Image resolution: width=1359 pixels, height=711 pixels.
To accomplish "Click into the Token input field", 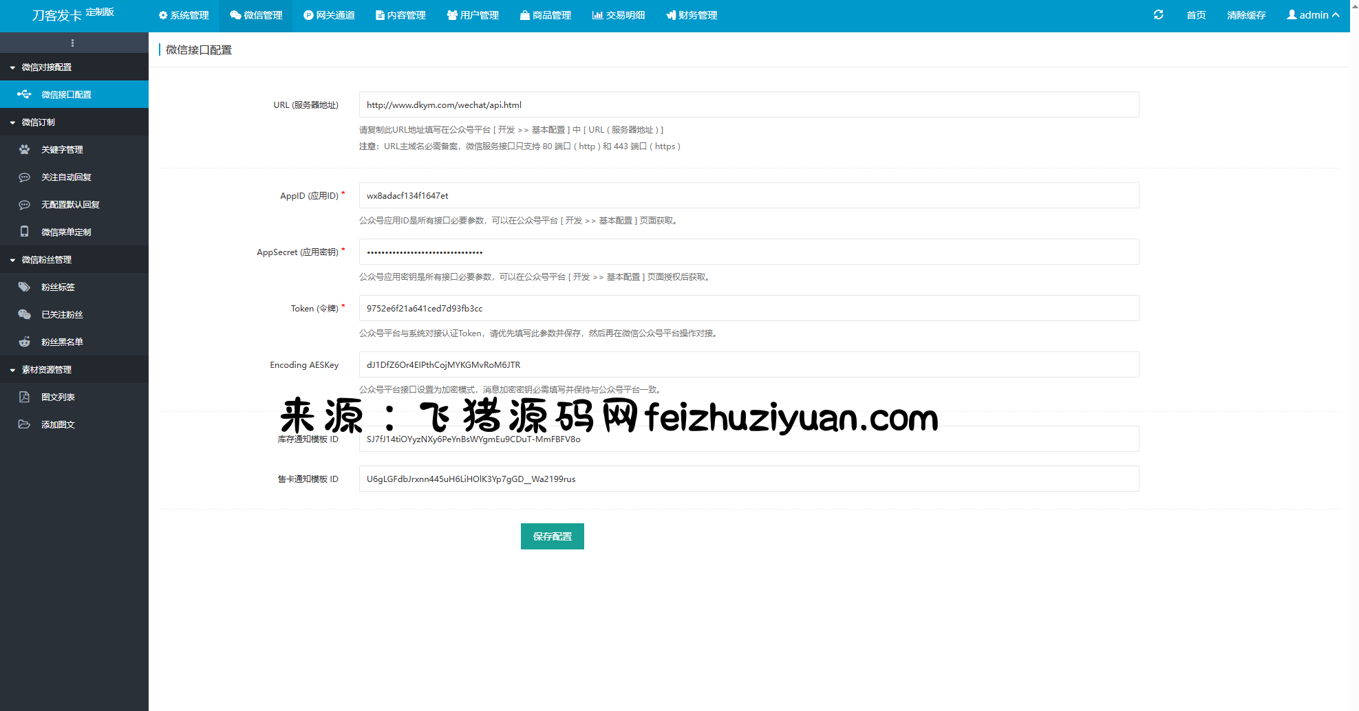I will [x=748, y=308].
